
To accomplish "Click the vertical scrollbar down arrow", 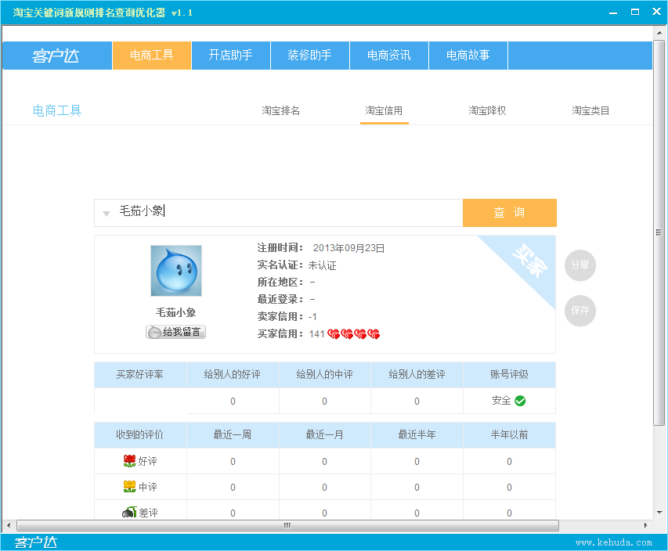I will pos(659,513).
